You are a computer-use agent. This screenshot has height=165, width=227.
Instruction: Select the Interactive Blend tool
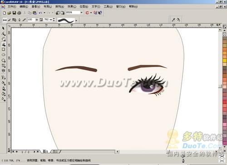tap(4, 78)
